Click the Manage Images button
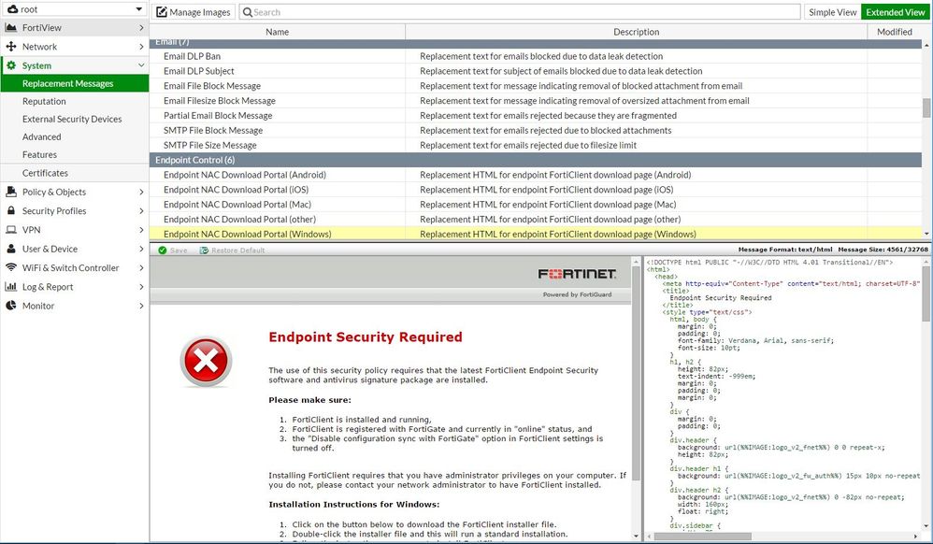This screenshot has width=933, height=544. point(194,12)
